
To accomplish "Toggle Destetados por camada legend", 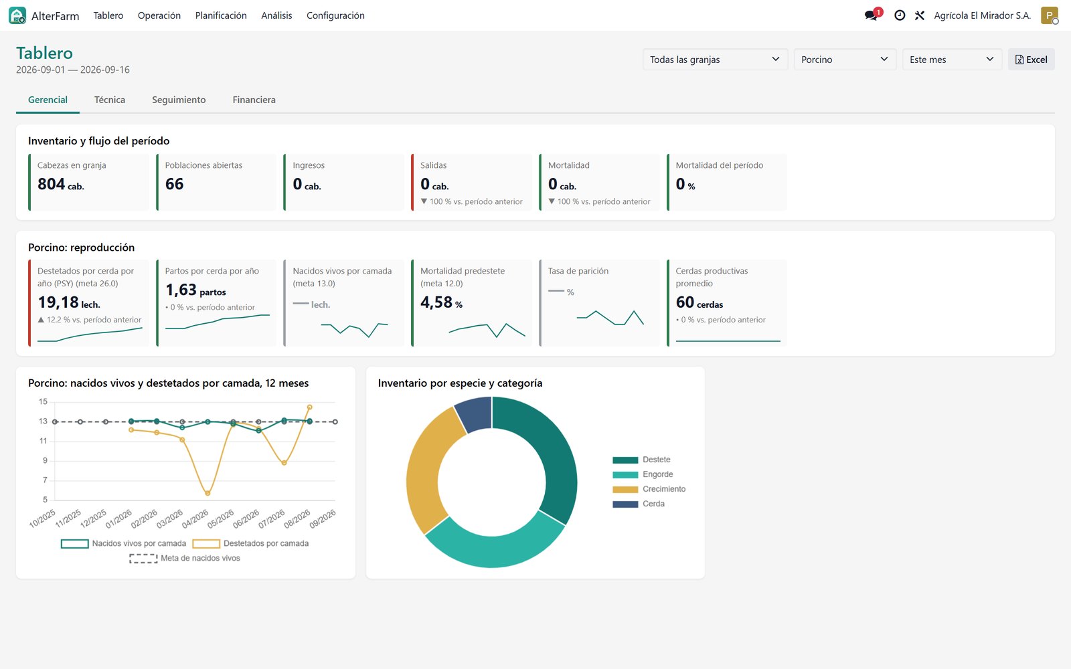I will (x=251, y=543).
